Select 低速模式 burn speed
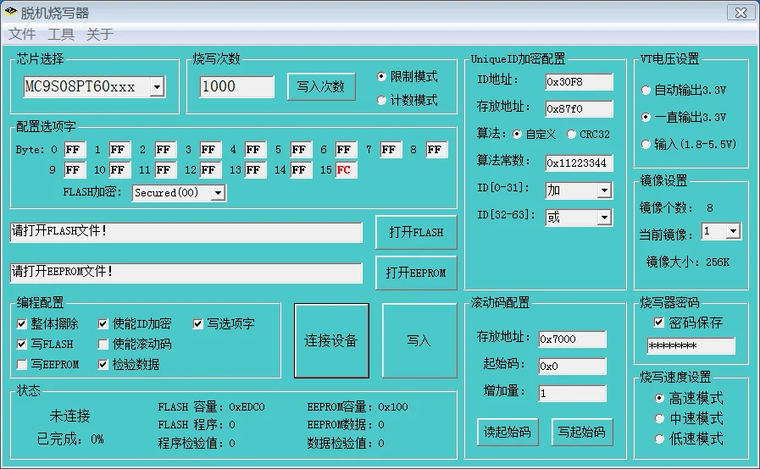The image size is (760, 469). [x=660, y=439]
